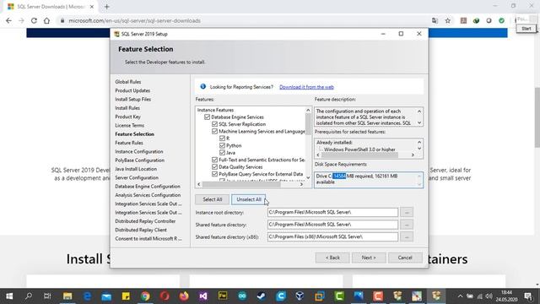Browse for instance root directory
This screenshot has height=304, width=540.
pyautogui.click(x=407, y=212)
